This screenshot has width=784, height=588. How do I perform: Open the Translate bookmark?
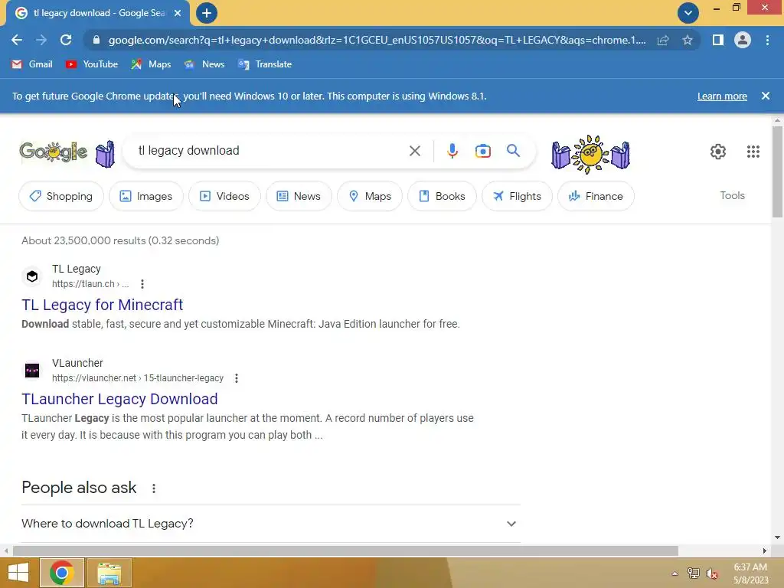tap(265, 64)
